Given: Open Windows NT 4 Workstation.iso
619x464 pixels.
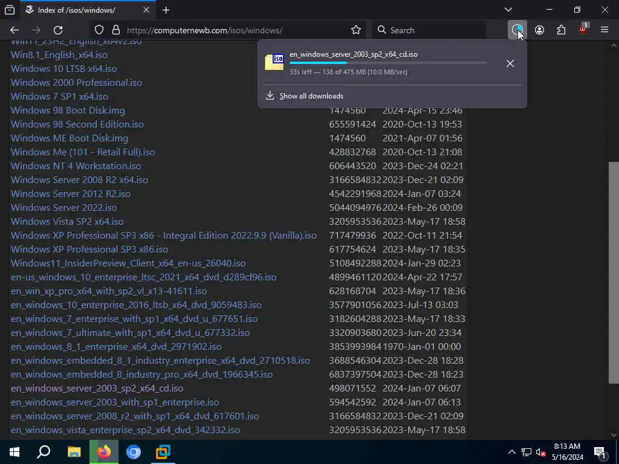Looking at the screenshot, I should (x=76, y=166).
